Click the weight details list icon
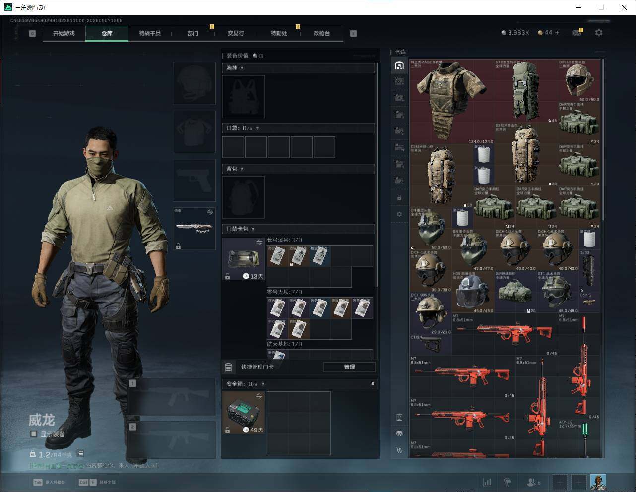636x492 pixels. 80,454
